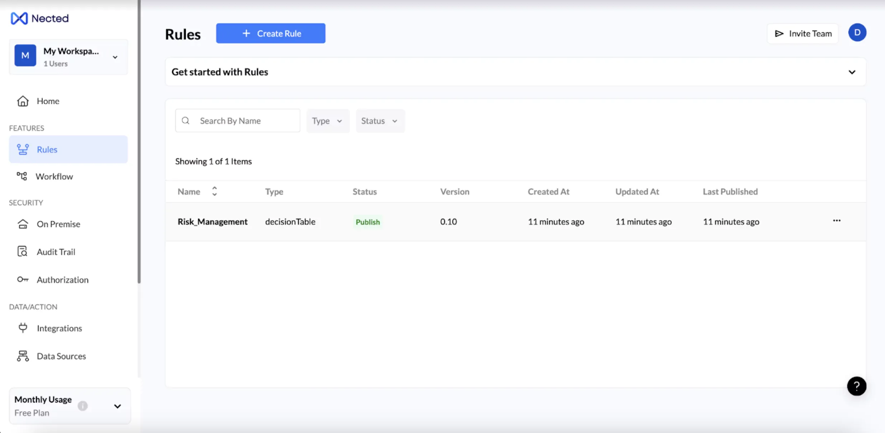885x433 pixels.
Task: Open the Type filter dropdown
Action: point(328,121)
